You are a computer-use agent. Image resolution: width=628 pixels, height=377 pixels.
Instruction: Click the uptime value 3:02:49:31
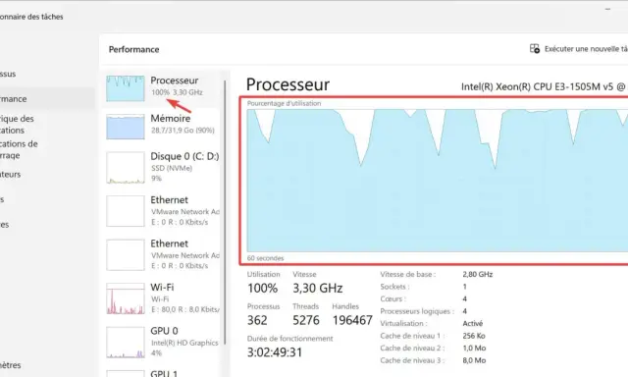coord(275,352)
